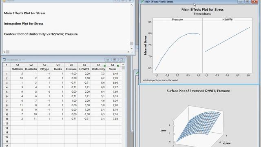Click Session window scroll down arrow
261x147 pixels.
coord(131,48)
